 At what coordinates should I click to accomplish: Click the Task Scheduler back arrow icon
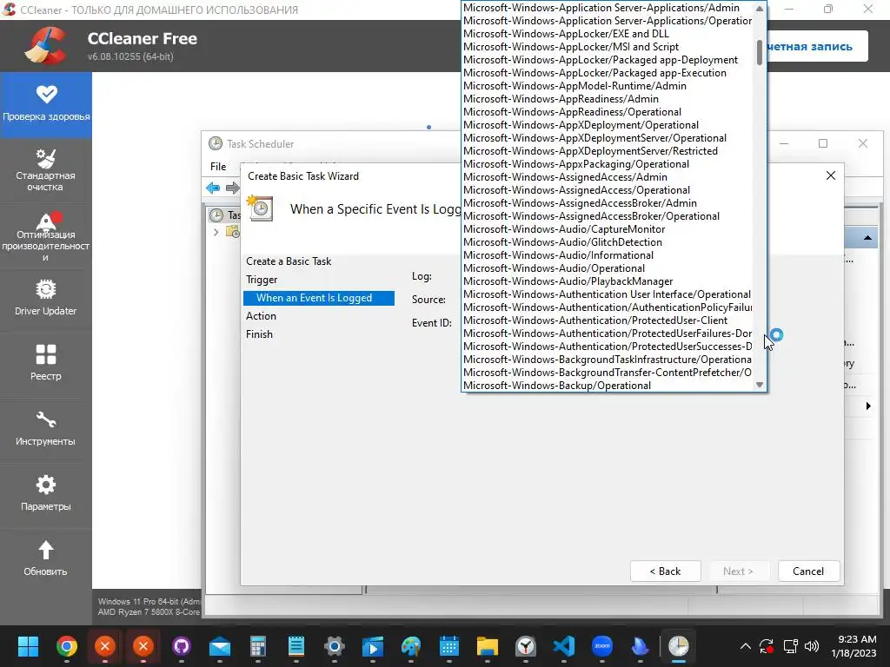213,188
